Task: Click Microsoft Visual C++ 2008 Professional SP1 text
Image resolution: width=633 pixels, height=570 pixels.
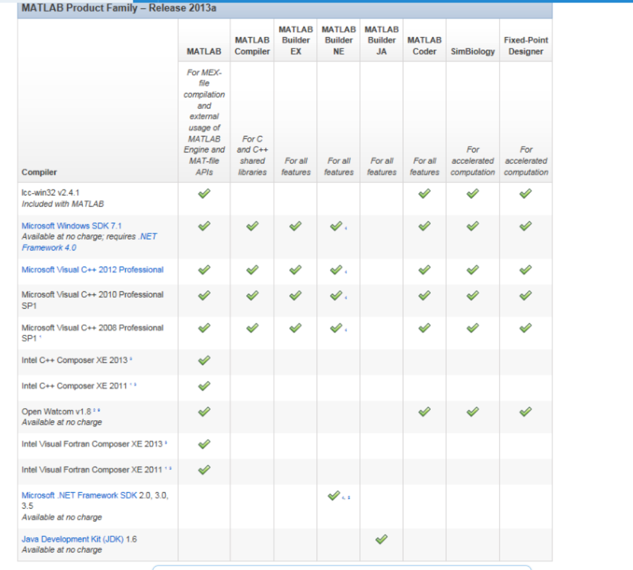Action: pyautogui.click(x=93, y=333)
